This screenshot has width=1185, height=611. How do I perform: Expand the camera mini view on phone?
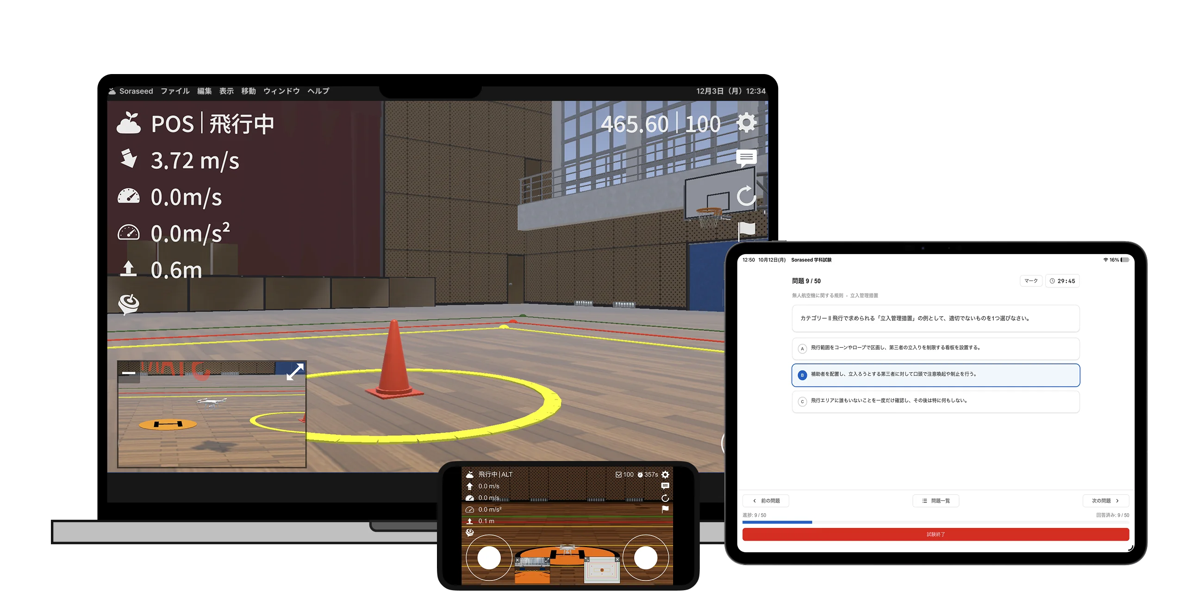[547, 560]
